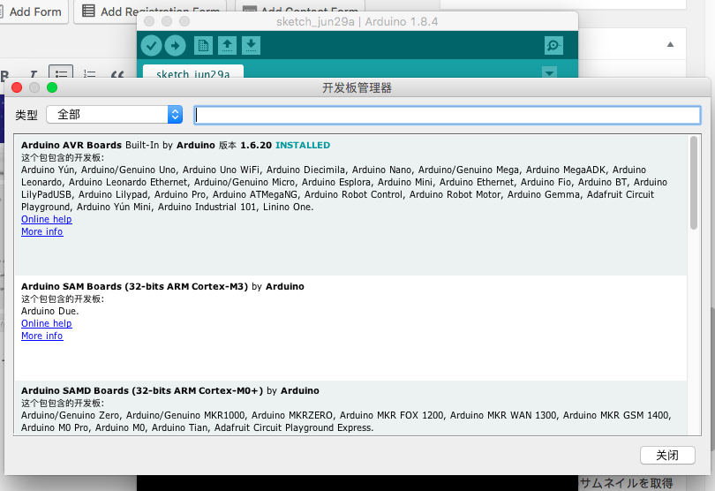Viewport: 715px width, 491px height.
Task: Select the sketch_jun29a tab
Action: coord(193,73)
